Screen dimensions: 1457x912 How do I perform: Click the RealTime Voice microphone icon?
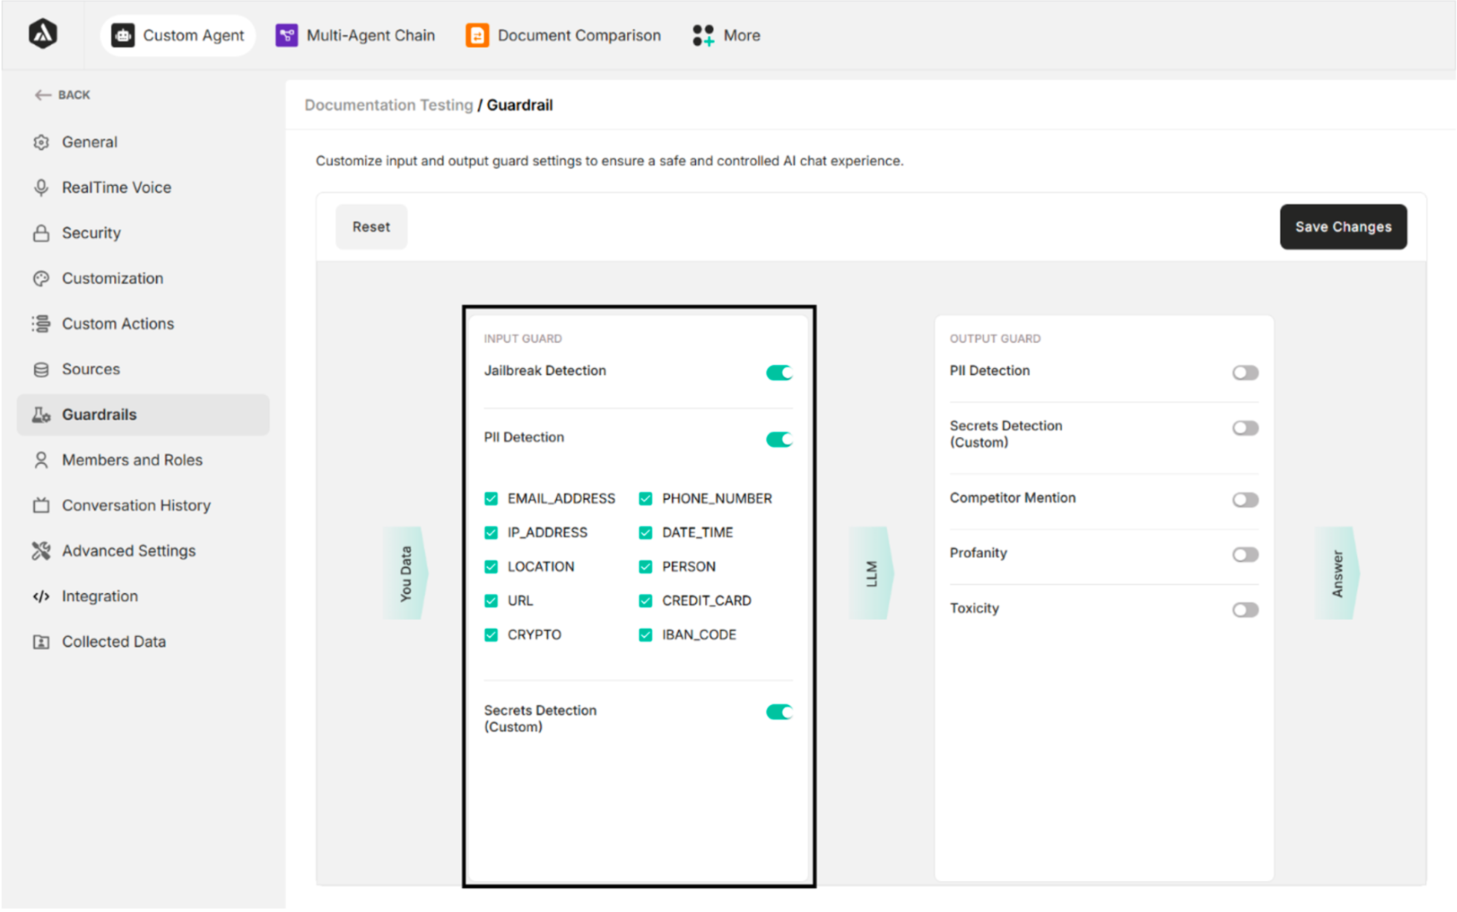(x=41, y=188)
